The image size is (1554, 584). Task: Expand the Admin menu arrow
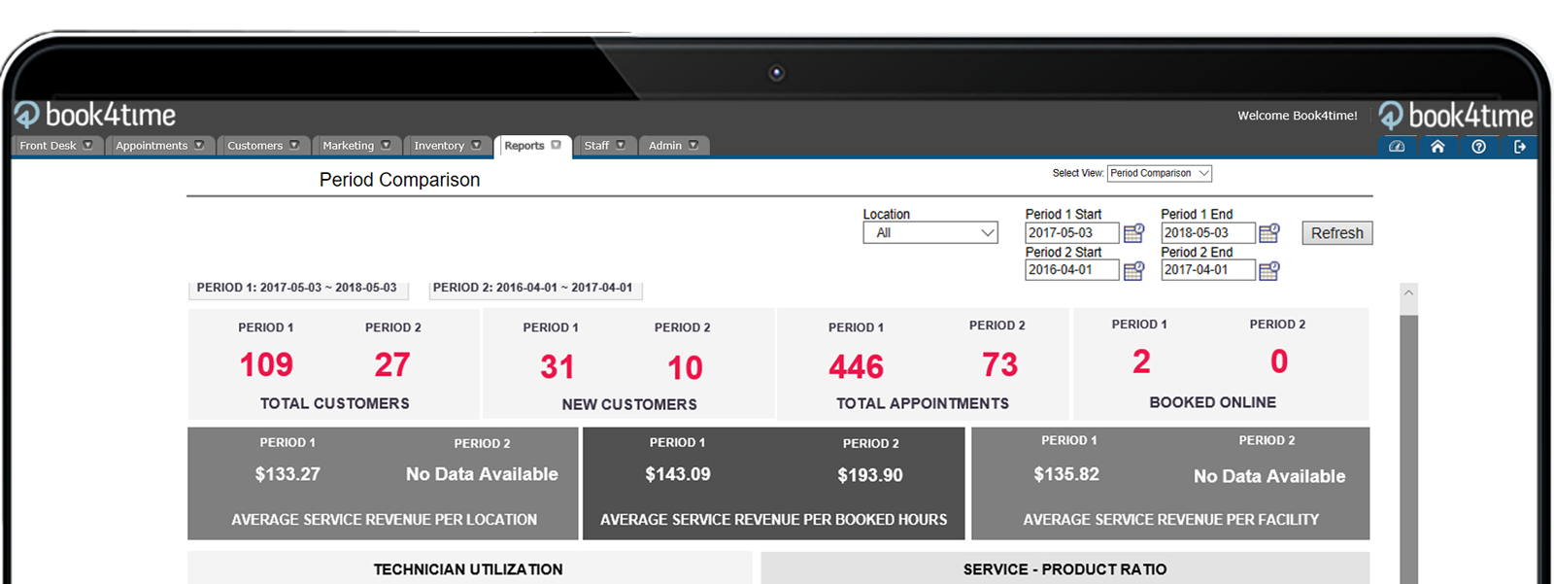pyautogui.click(x=693, y=145)
